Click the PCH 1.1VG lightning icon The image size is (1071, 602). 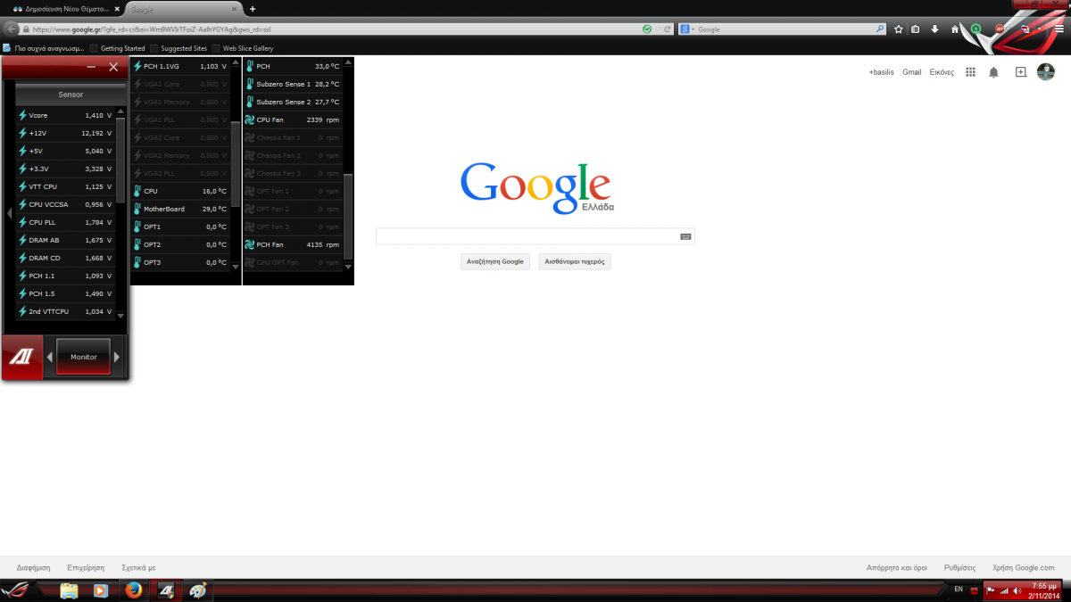[137, 66]
